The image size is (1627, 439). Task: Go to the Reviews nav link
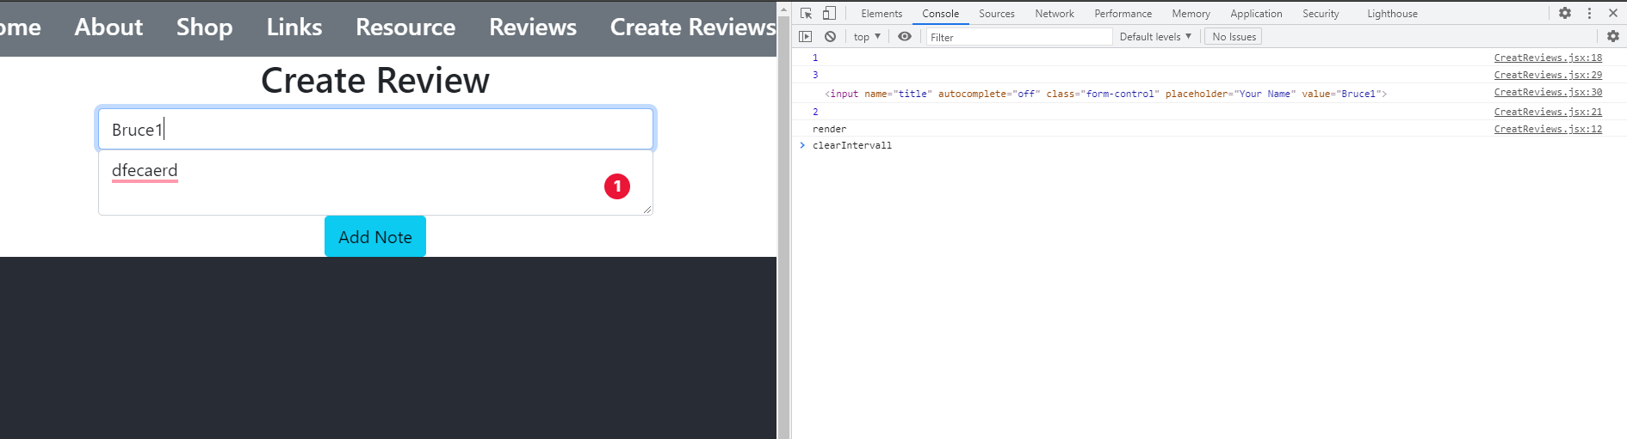pyautogui.click(x=533, y=27)
